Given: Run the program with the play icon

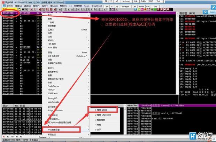Looking at the screenshot, I should tap(31, 9).
